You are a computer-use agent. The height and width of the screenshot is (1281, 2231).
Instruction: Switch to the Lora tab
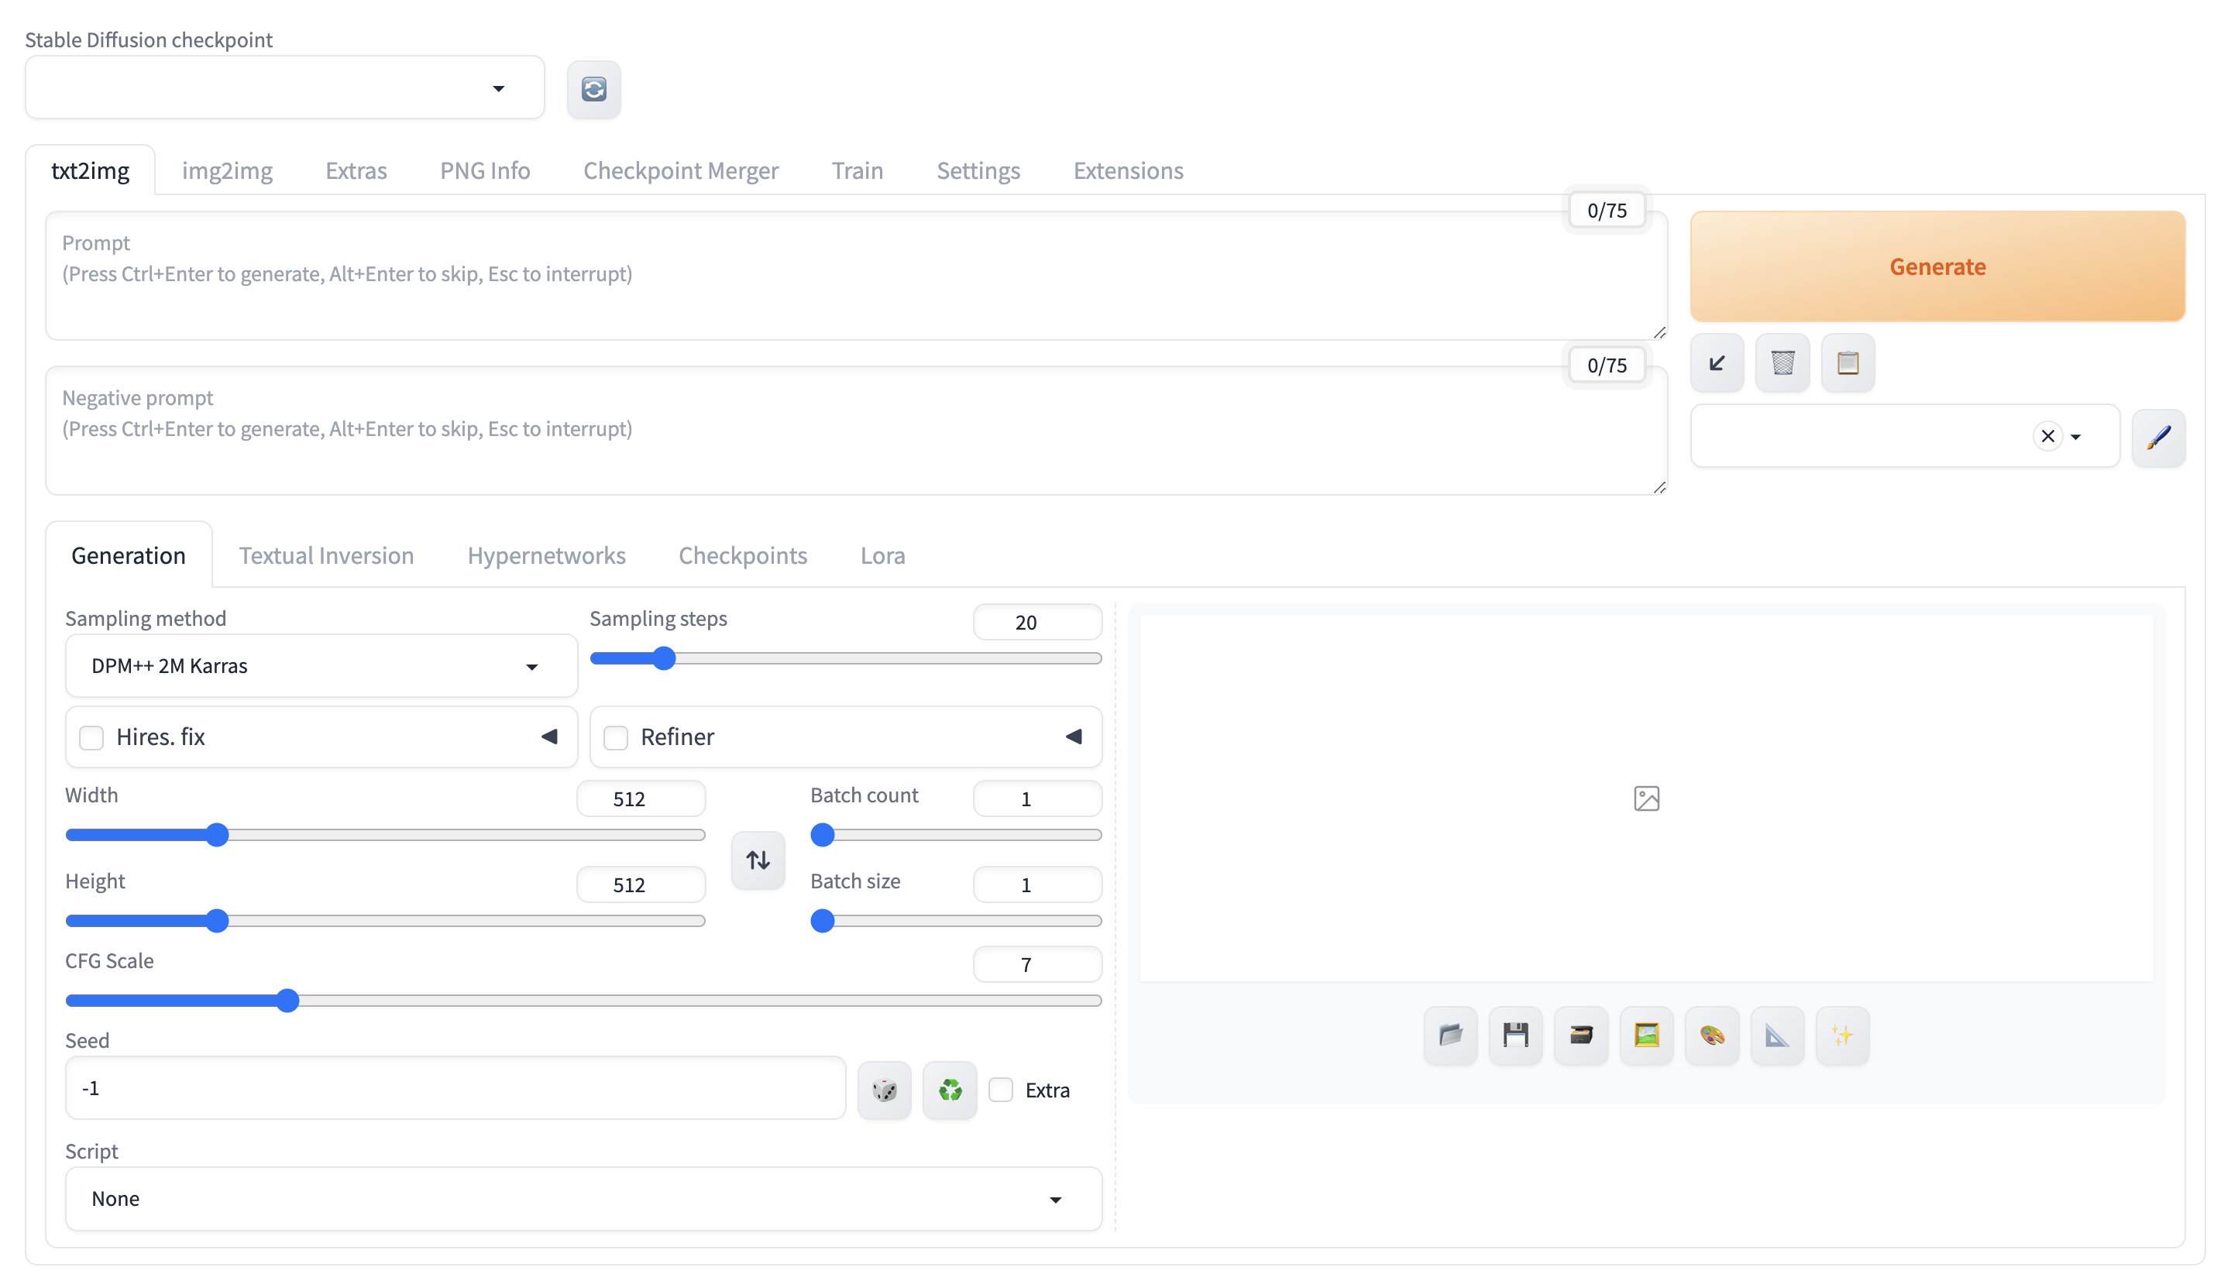pyautogui.click(x=882, y=555)
